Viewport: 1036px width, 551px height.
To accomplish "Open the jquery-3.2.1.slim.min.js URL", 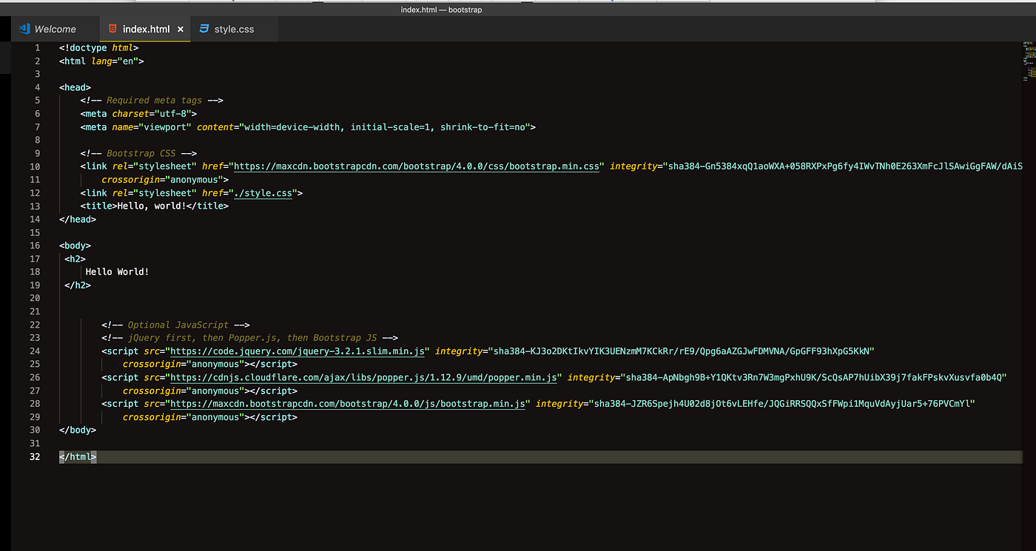I will (x=297, y=351).
